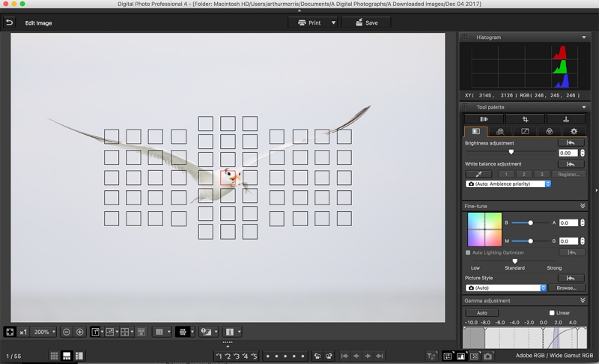Reset the Picture Style setting
The width and height of the screenshot is (599, 364).
(571, 278)
